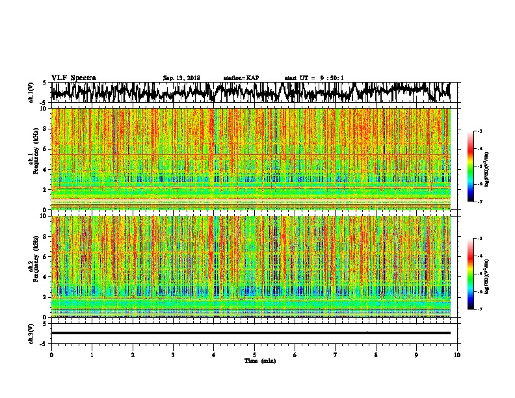
Task: Click the ch.1 colorbar log(PSD) unit label
Action: click(486, 170)
